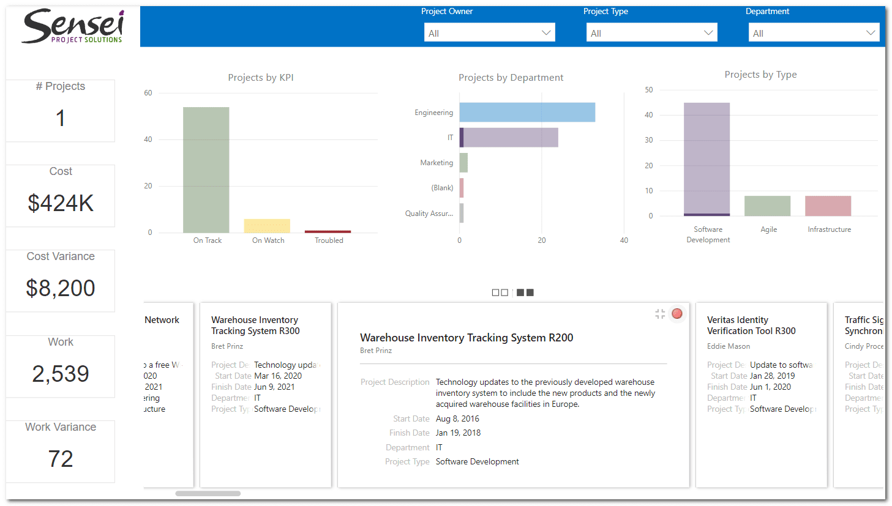The image size is (892, 506).
Task: Open Veritas Identity Verification Tool R300 card
Action: coord(762,395)
